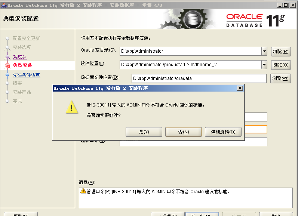Viewport: 298px width, 216px height.
Task: Click the 软件位置 dbhome_2 path field
Action: click(x=191, y=65)
